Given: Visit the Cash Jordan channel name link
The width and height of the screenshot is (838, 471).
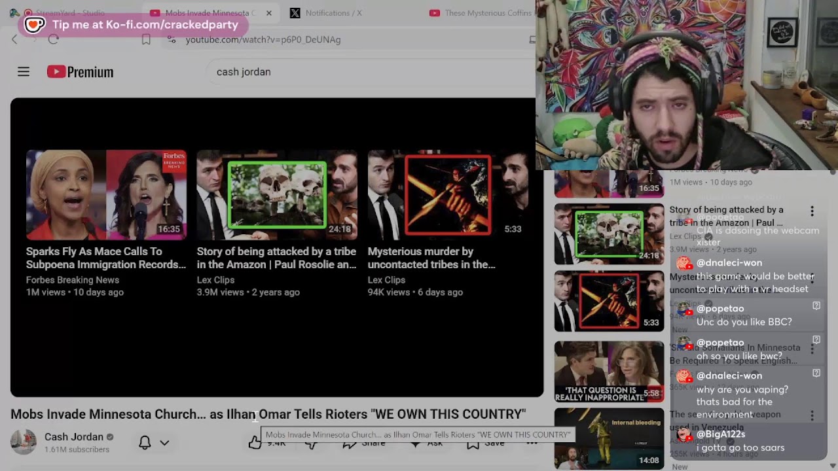Looking at the screenshot, I should [74, 437].
